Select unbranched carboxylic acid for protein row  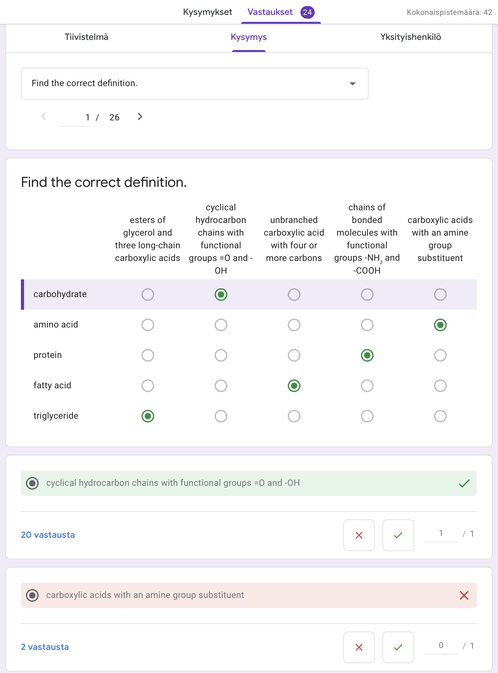point(294,355)
